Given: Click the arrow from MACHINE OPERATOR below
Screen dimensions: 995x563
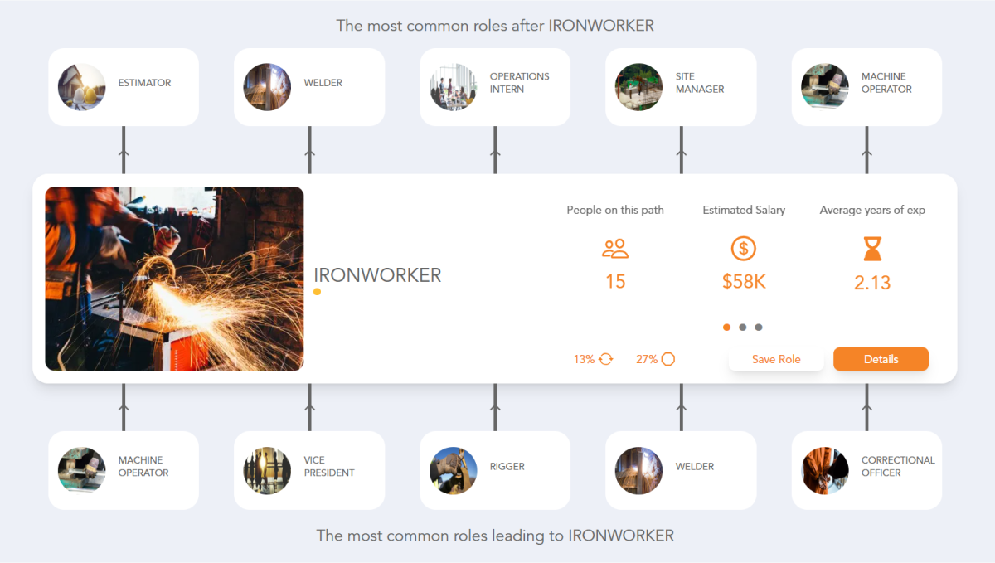Looking at the screenshot, I should click(x=124, y=406).
